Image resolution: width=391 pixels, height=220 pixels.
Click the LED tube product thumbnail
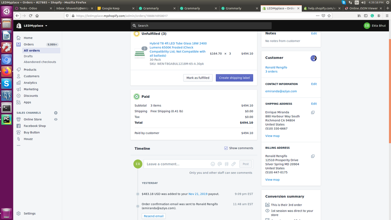(x=140, y=54)
